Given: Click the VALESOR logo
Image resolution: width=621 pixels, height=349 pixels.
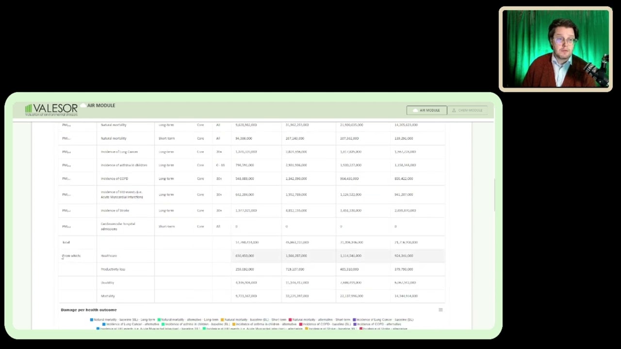Looking at the screenshot, I should tap(51, 110).
